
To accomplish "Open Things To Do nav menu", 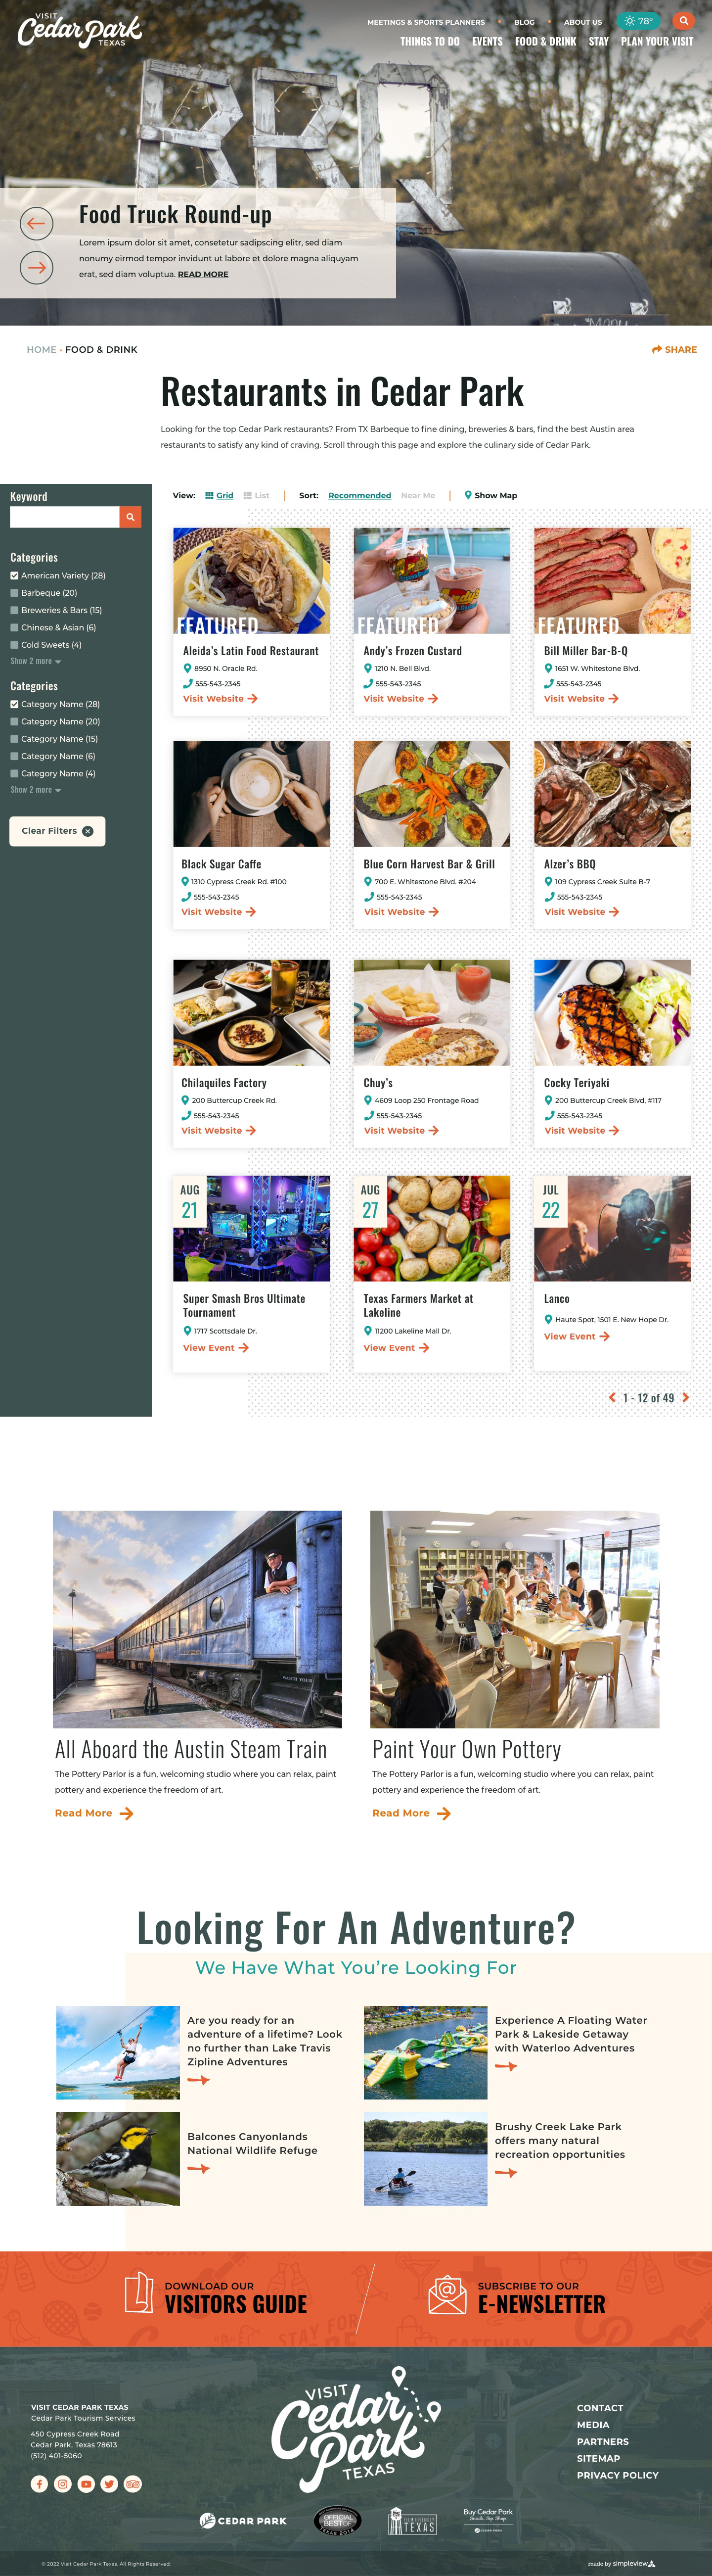I will pos(429,42).
